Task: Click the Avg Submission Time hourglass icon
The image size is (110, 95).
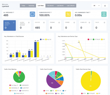Action: [104, 14]
